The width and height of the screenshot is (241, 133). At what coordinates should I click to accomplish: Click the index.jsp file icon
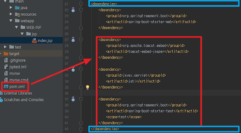point(34,41)
